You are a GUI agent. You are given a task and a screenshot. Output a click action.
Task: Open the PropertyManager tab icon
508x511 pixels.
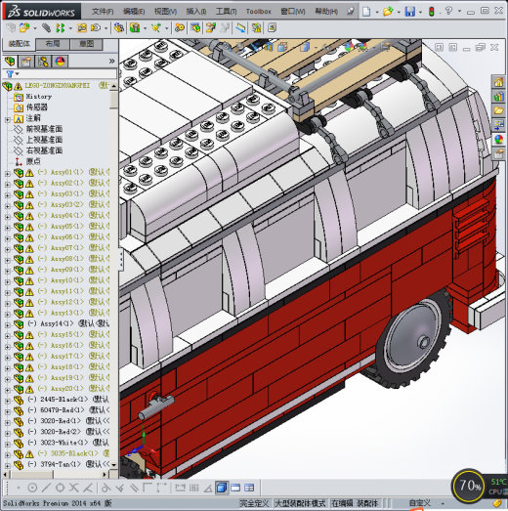[26, 62]
